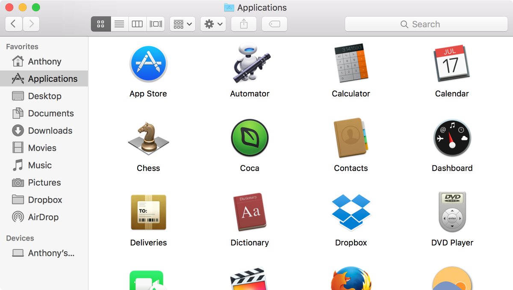Select the Coca green leaf icon
The image size is (513, 290).
coord(250,138)
